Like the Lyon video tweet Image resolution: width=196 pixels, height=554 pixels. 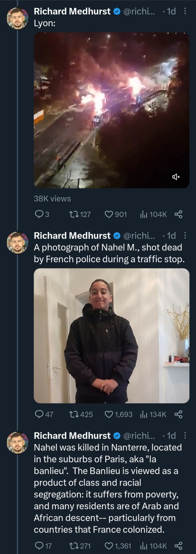(x=109, y=214)
